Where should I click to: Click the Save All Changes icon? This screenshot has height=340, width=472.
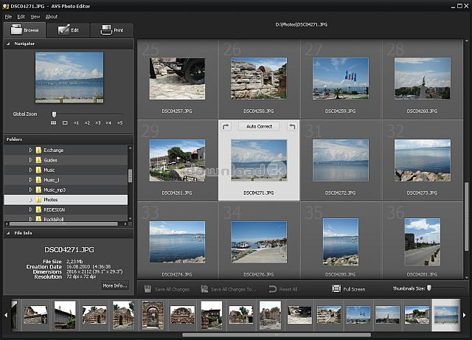click(147, 289)
